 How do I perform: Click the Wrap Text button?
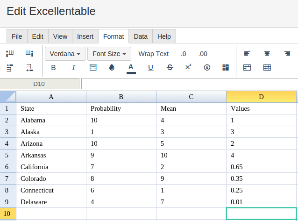point(153,54)
